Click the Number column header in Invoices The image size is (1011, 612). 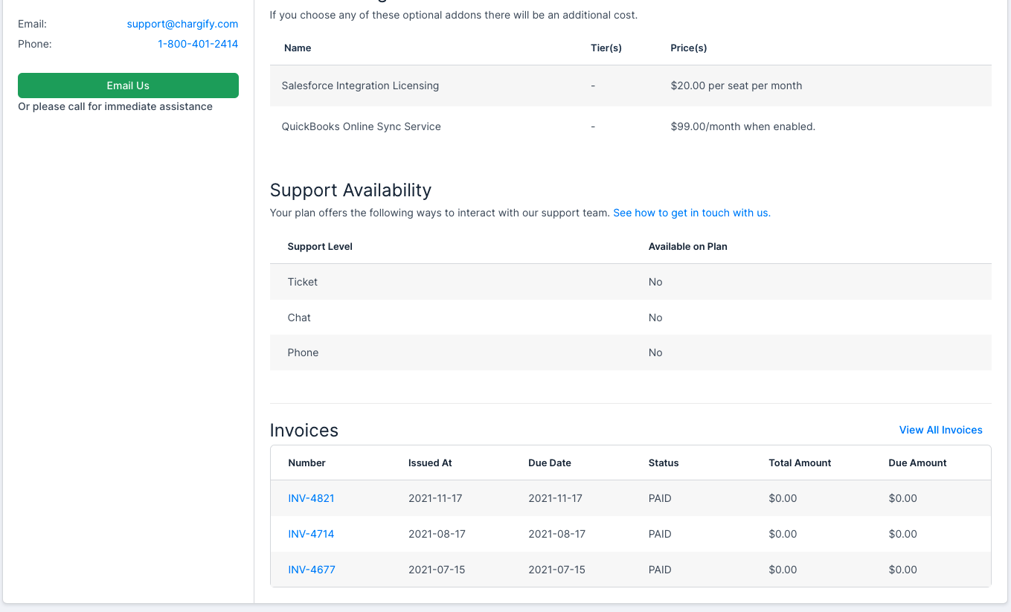306,463
